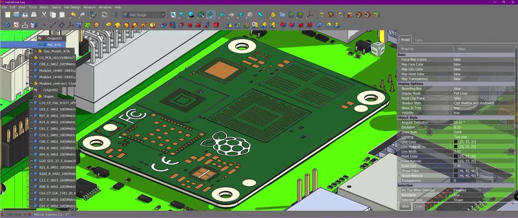Switch to the Tasks tab

pyautogui.click(x=419, y=40)
